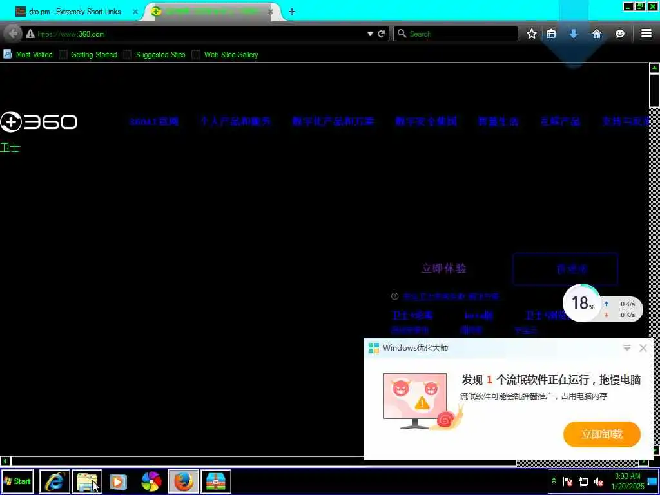Screen dimensions: 660x495
Task: Click the orange 立即卸载 button
Action: [602, 434]
